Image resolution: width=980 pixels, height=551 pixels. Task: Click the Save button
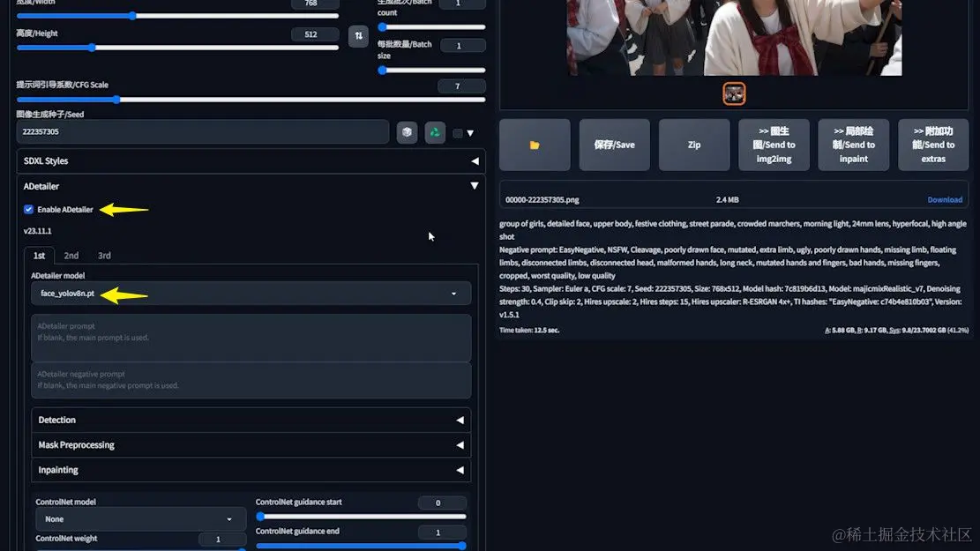615,145
